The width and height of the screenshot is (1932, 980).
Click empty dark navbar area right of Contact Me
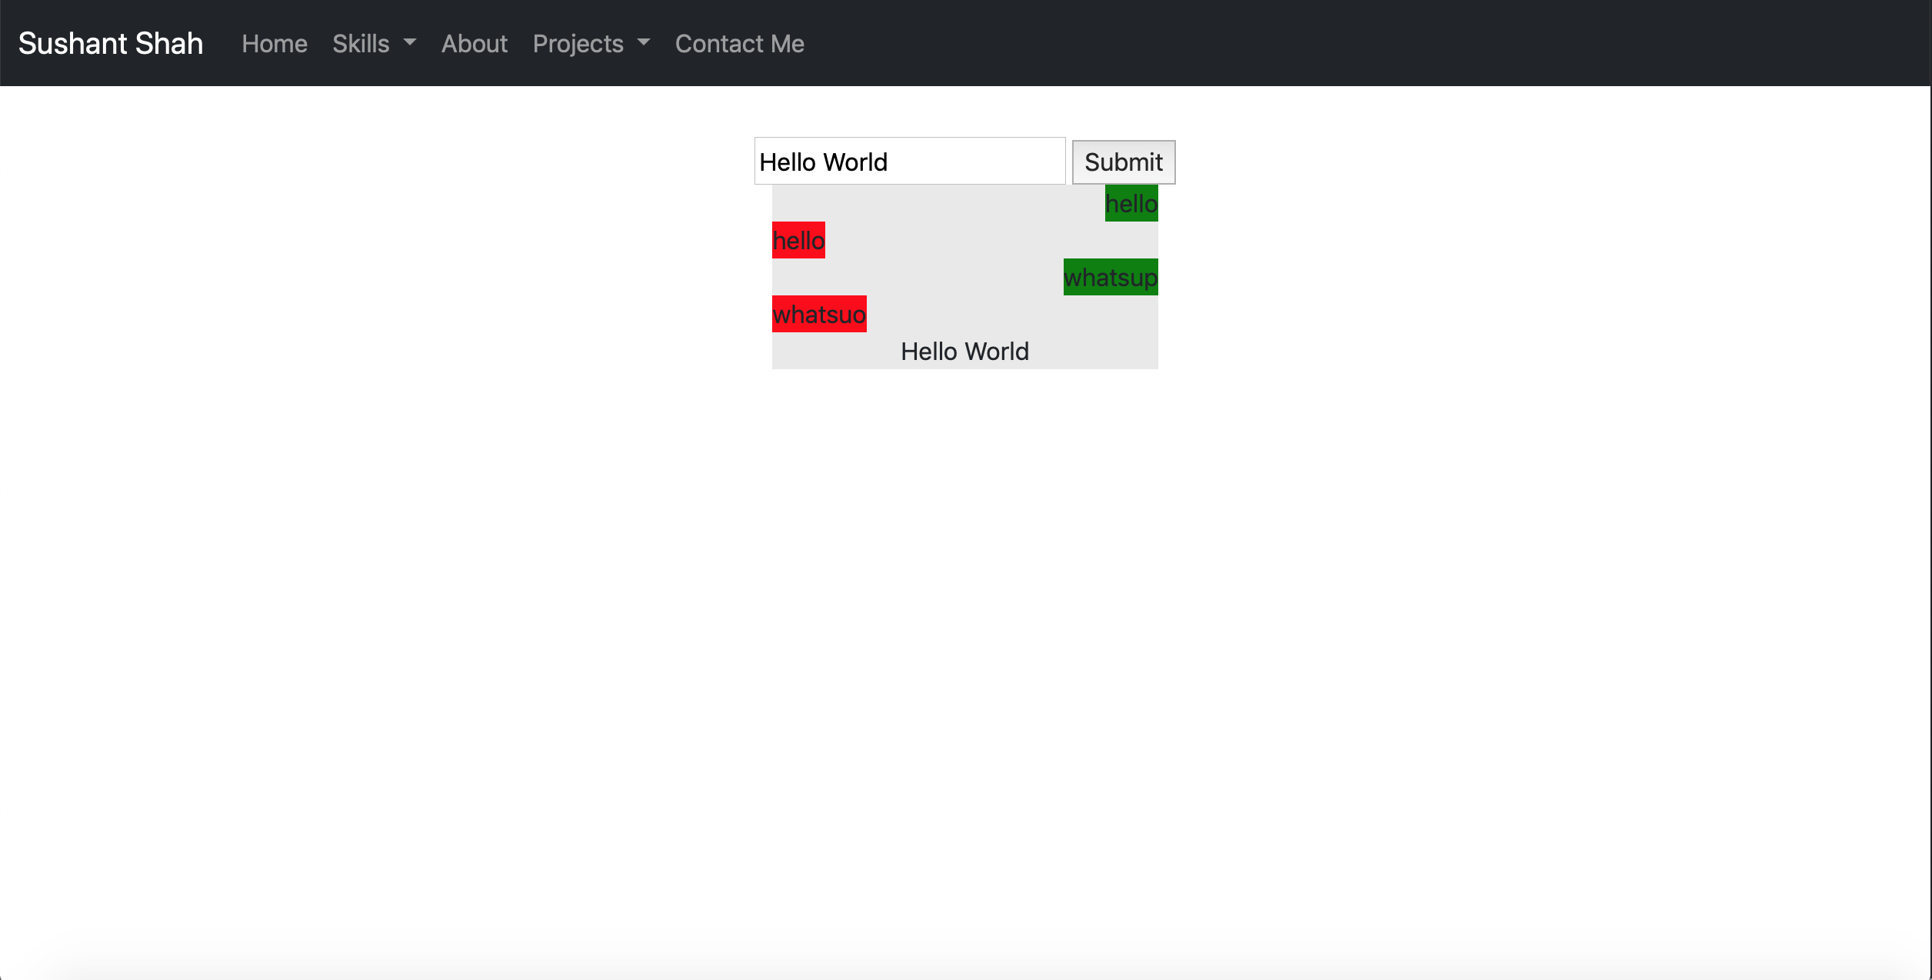tap(1307, 44)
